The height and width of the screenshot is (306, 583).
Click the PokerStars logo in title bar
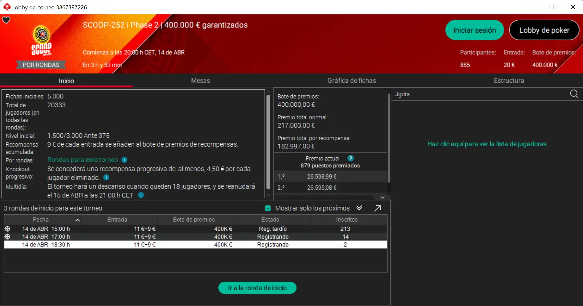pos(7,7)
